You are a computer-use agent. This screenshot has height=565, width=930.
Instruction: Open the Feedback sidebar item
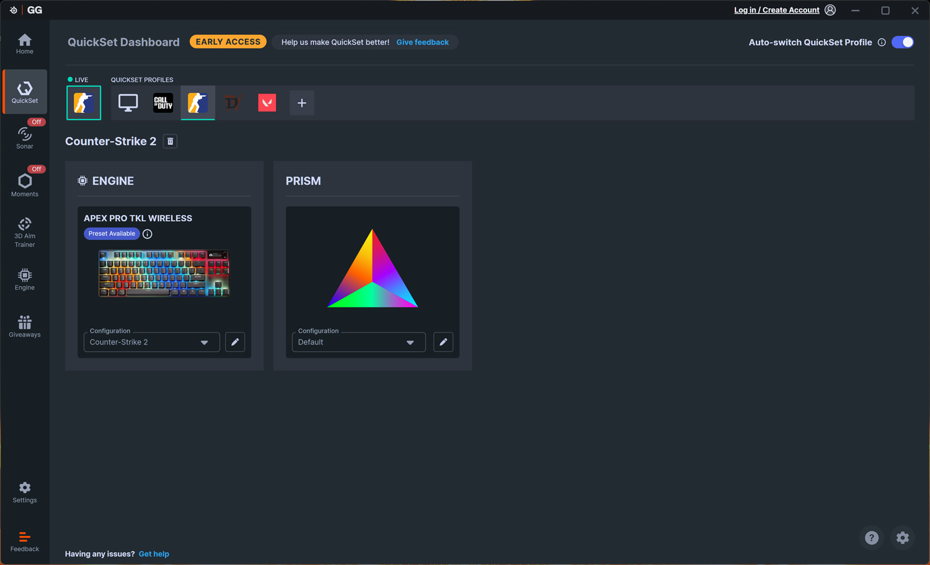(x=25, y=541)
